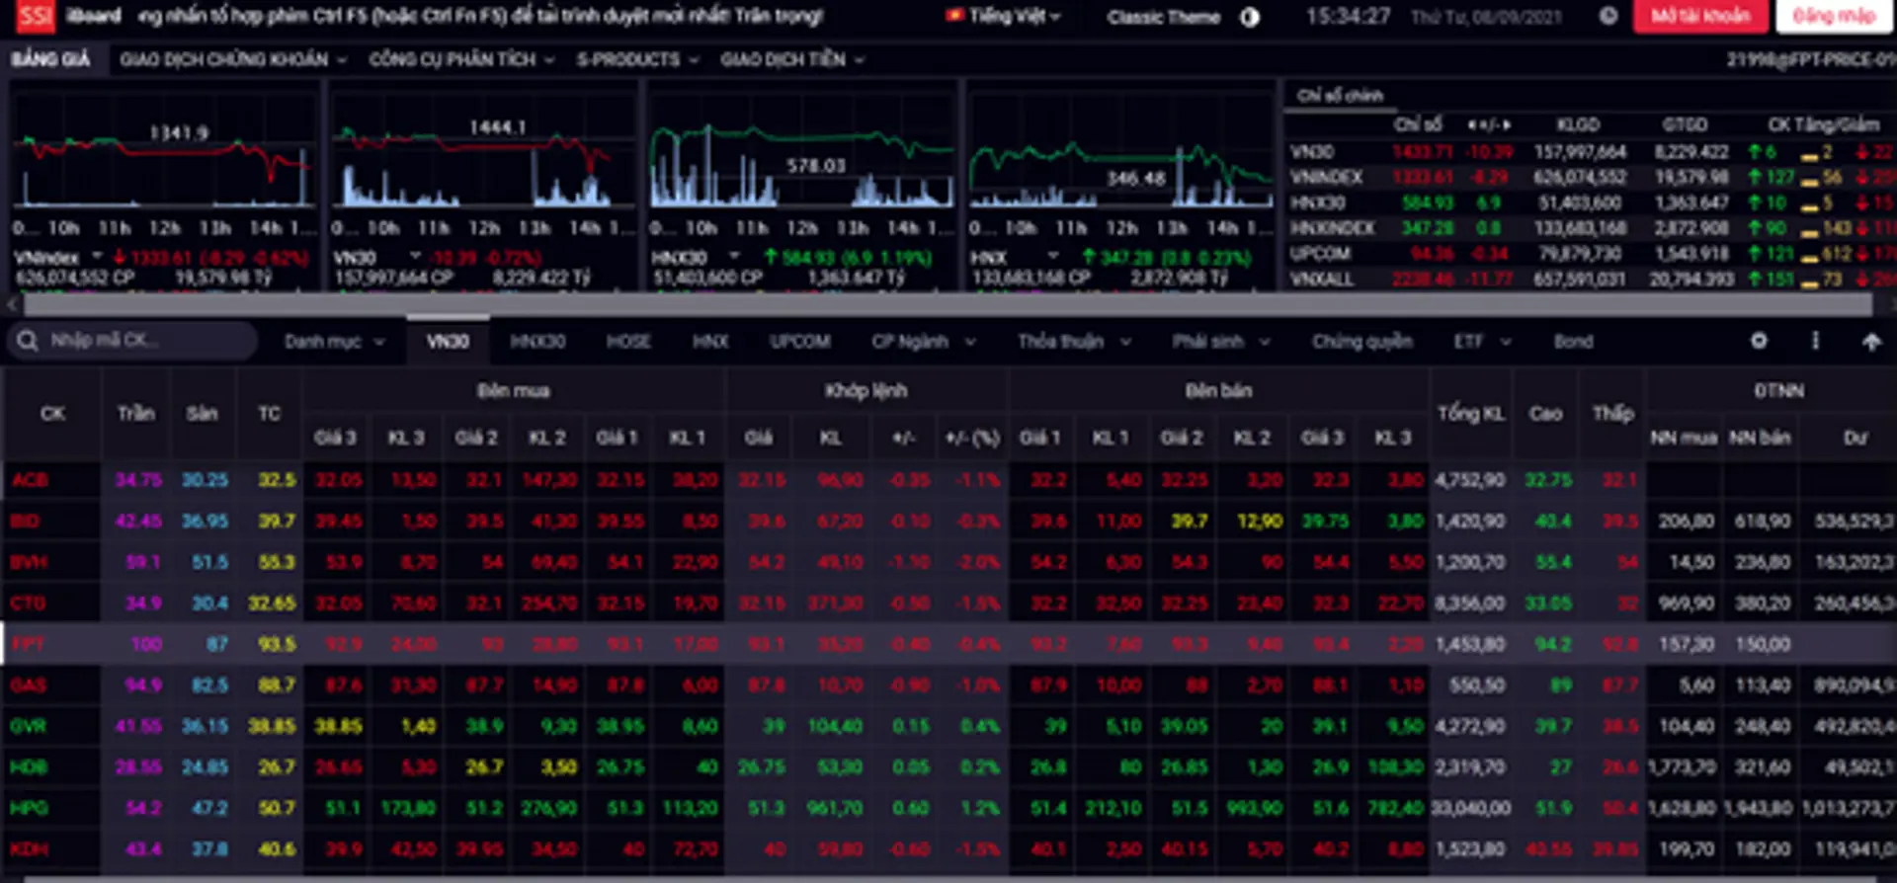Select VNINDEX row in index table
The height and width of the screenshot is (883, 1897).
coord(1591,178)
